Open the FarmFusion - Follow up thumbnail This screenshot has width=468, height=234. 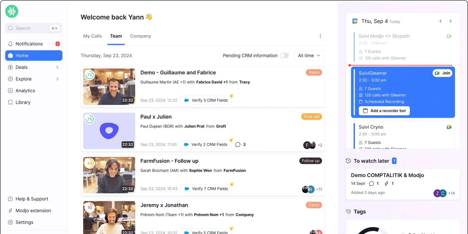pos(109,175)
